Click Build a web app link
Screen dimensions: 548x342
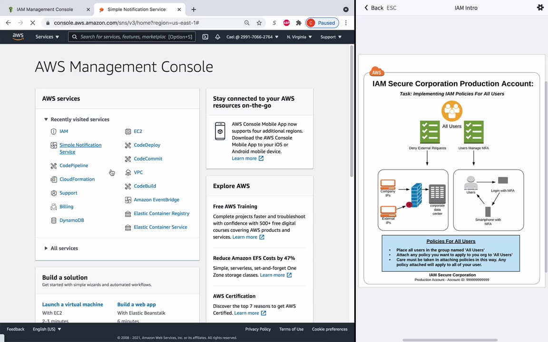pos(137,304)
